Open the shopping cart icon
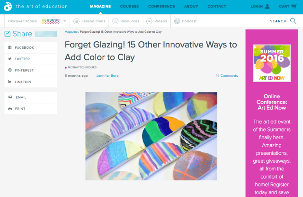303x197 pixels. tap(294, 6)
